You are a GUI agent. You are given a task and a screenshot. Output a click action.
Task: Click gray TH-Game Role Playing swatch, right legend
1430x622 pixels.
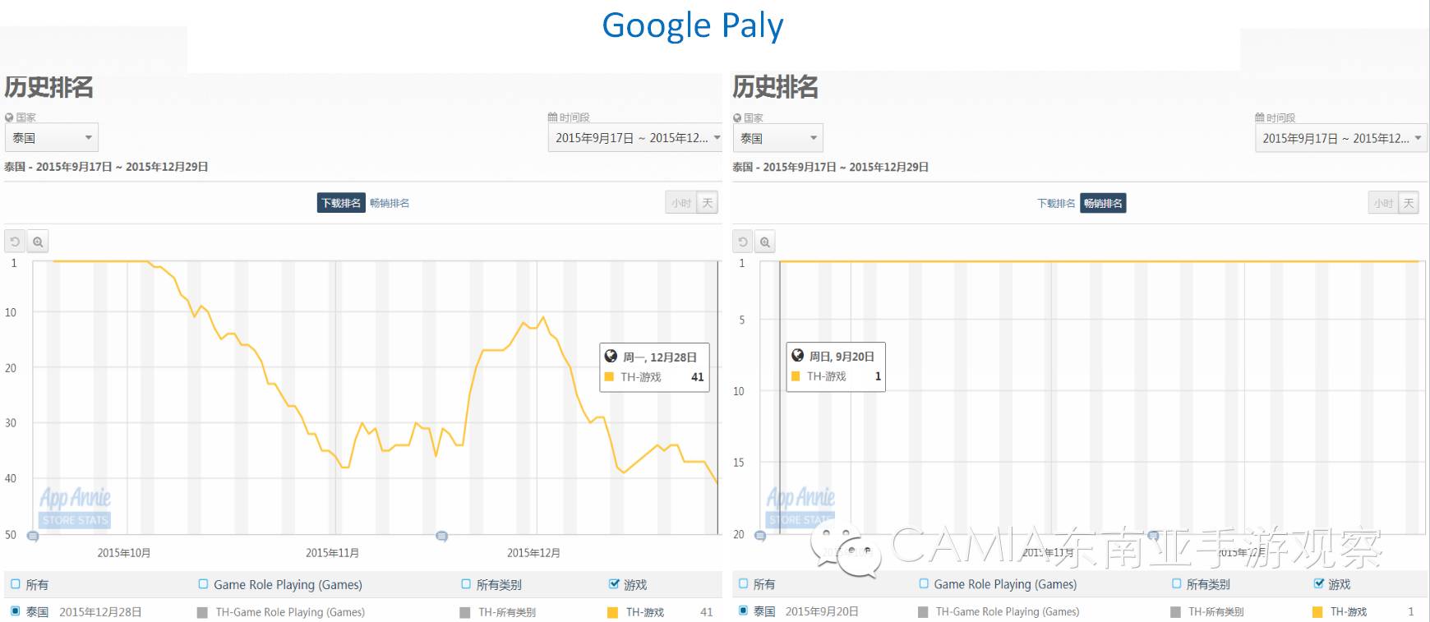[x=923, y=612]
